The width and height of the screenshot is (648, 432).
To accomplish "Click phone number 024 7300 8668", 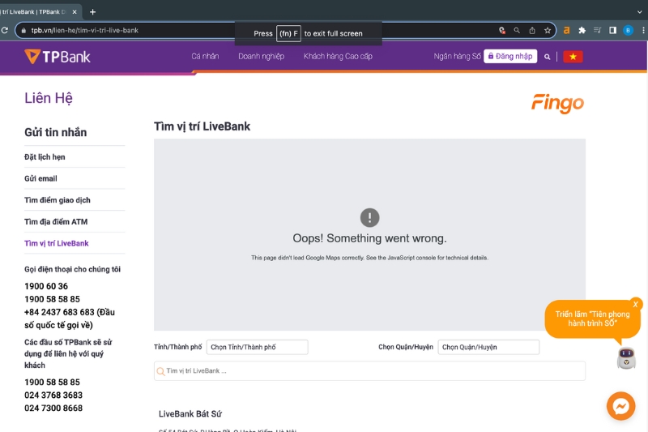I will (x=53, y=408).
